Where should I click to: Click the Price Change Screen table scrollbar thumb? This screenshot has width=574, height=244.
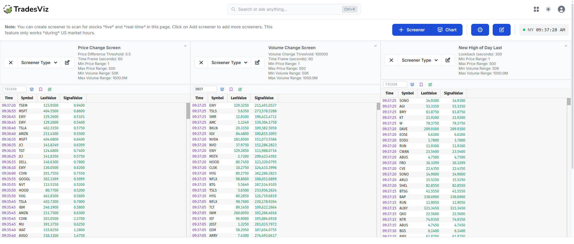pos(188,111)
